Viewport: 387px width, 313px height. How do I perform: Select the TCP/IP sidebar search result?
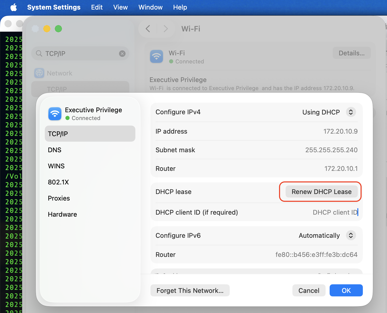[x=80, y=89]
